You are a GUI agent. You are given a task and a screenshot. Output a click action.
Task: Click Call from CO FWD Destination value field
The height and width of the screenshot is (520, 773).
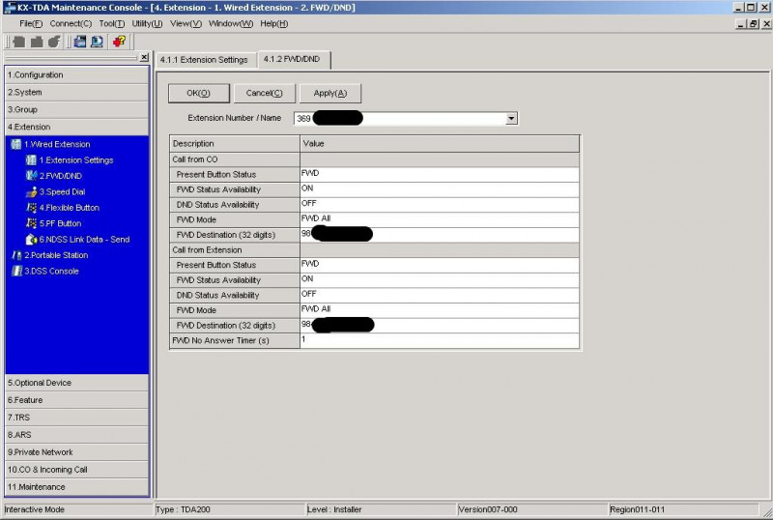(440, 234)
